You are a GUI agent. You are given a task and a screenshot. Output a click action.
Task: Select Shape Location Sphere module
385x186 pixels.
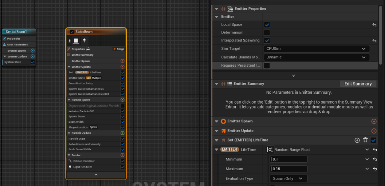(x=96, y=127)
